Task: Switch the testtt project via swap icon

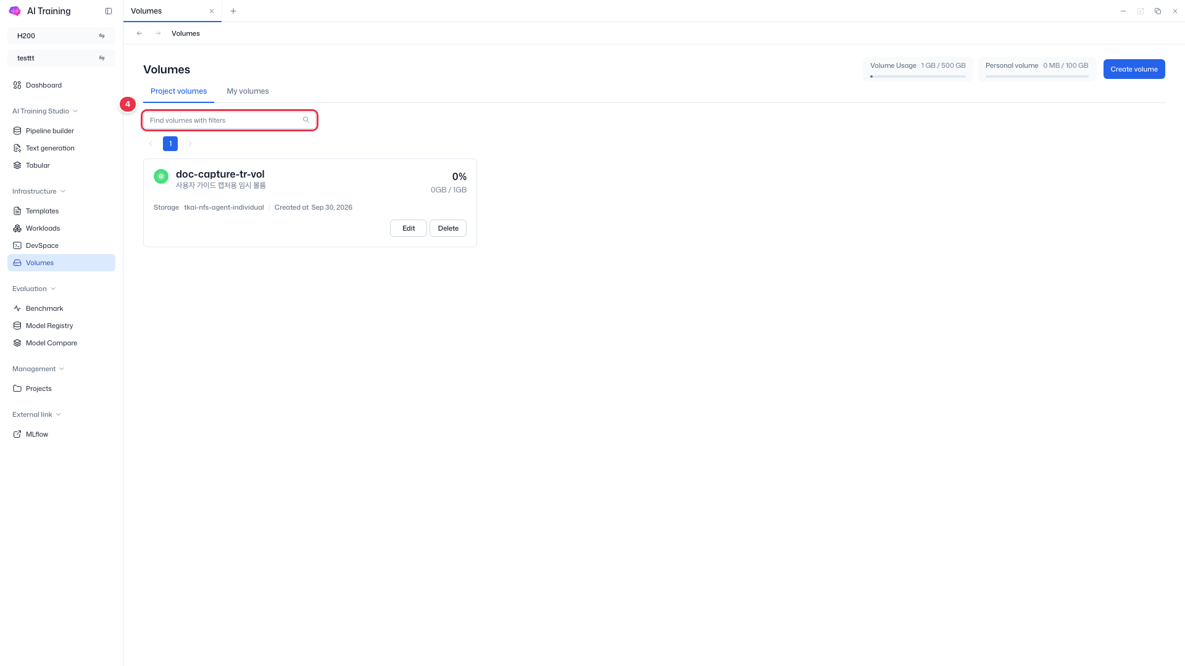Action: pyautogui.click(x=102, y=58)
